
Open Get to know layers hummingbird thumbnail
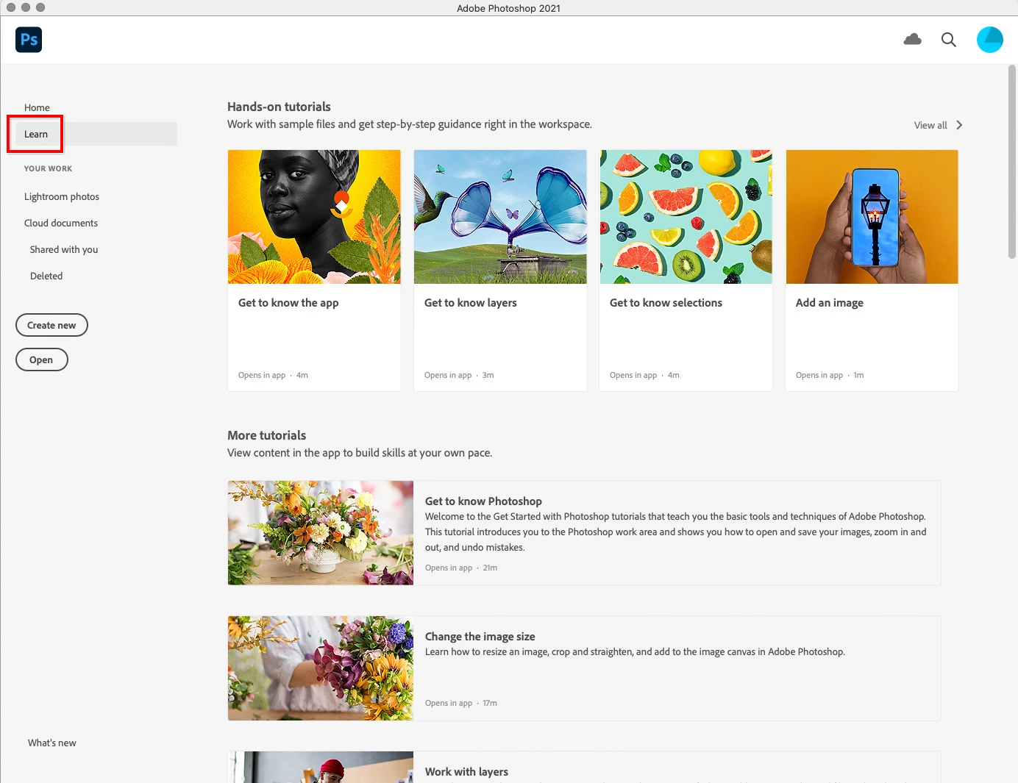click(x=500, y=217)
